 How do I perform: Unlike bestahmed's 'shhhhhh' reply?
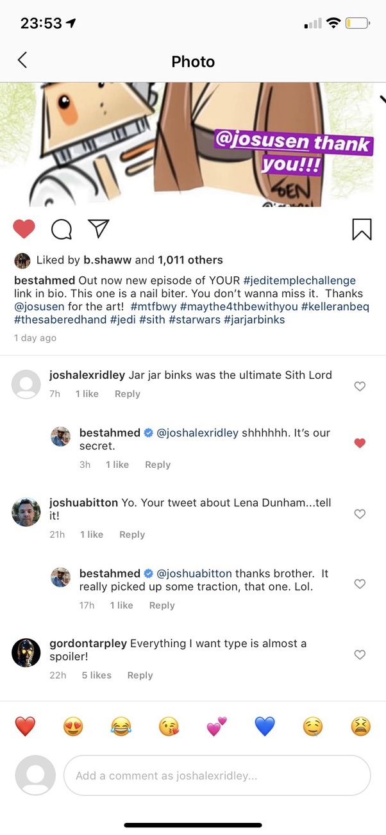(360, 443)
